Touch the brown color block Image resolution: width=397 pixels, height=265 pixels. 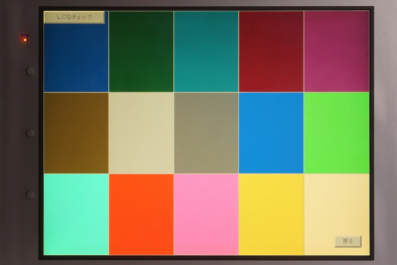coord(76,133)
